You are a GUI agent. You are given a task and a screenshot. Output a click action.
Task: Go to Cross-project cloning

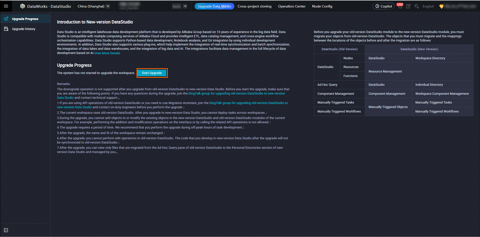click(254, 6)
